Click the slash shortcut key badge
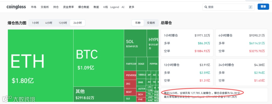 (250, 7)
